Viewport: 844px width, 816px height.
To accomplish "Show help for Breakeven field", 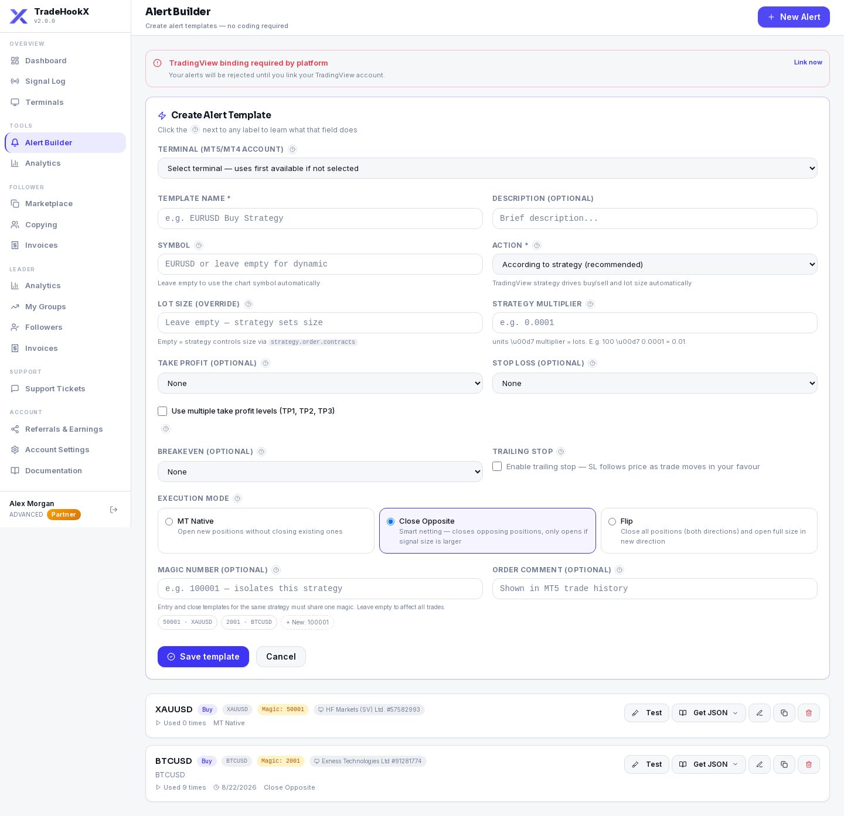I will [261, 452].
